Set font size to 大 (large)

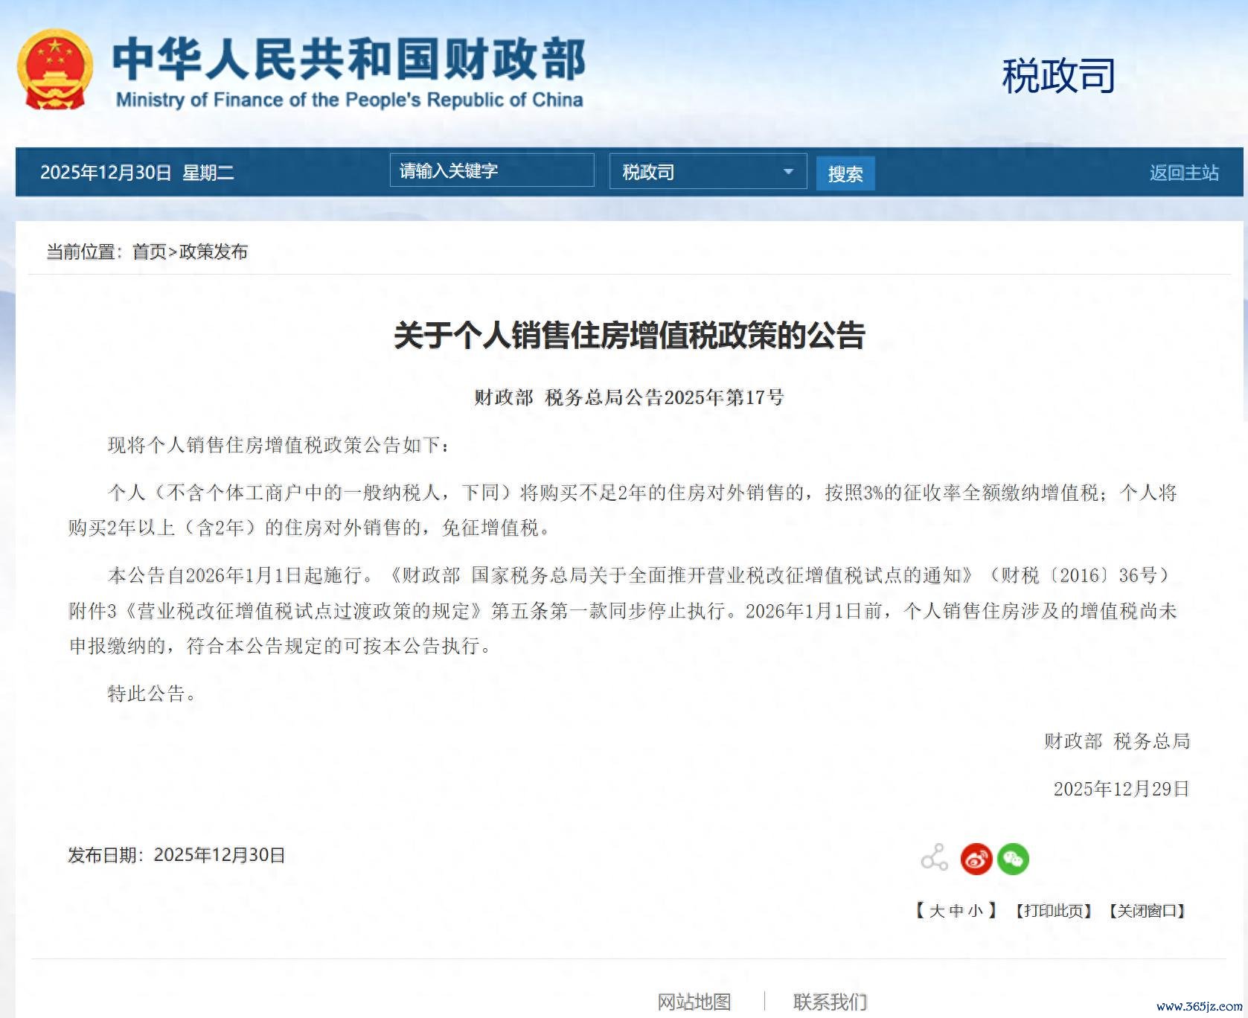tap(937, 911)
